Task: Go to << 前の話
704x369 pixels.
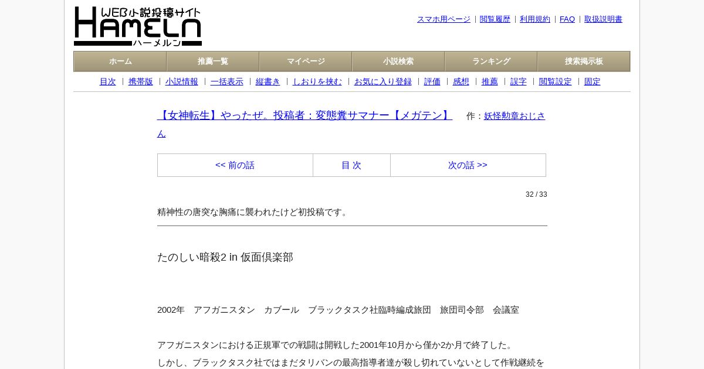Action: pyautogui.click(x=235, y=165)
